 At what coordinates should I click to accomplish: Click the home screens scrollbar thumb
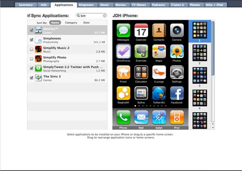click(213, 48)
